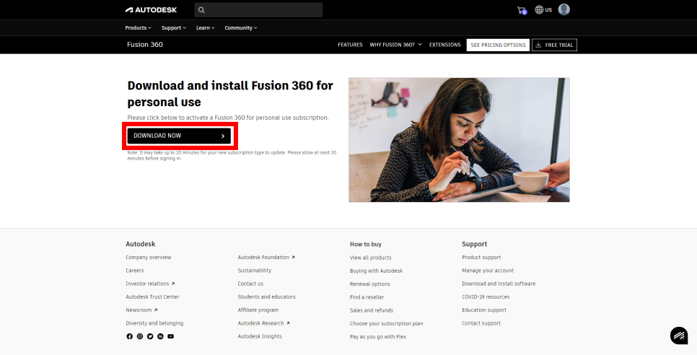
Task: Open Autodesk's LinkedIn icon
Action: coord(160,336)
